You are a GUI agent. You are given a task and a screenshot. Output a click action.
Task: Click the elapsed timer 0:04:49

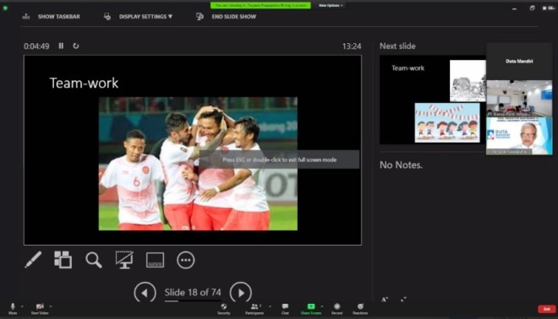click(36, 46)
